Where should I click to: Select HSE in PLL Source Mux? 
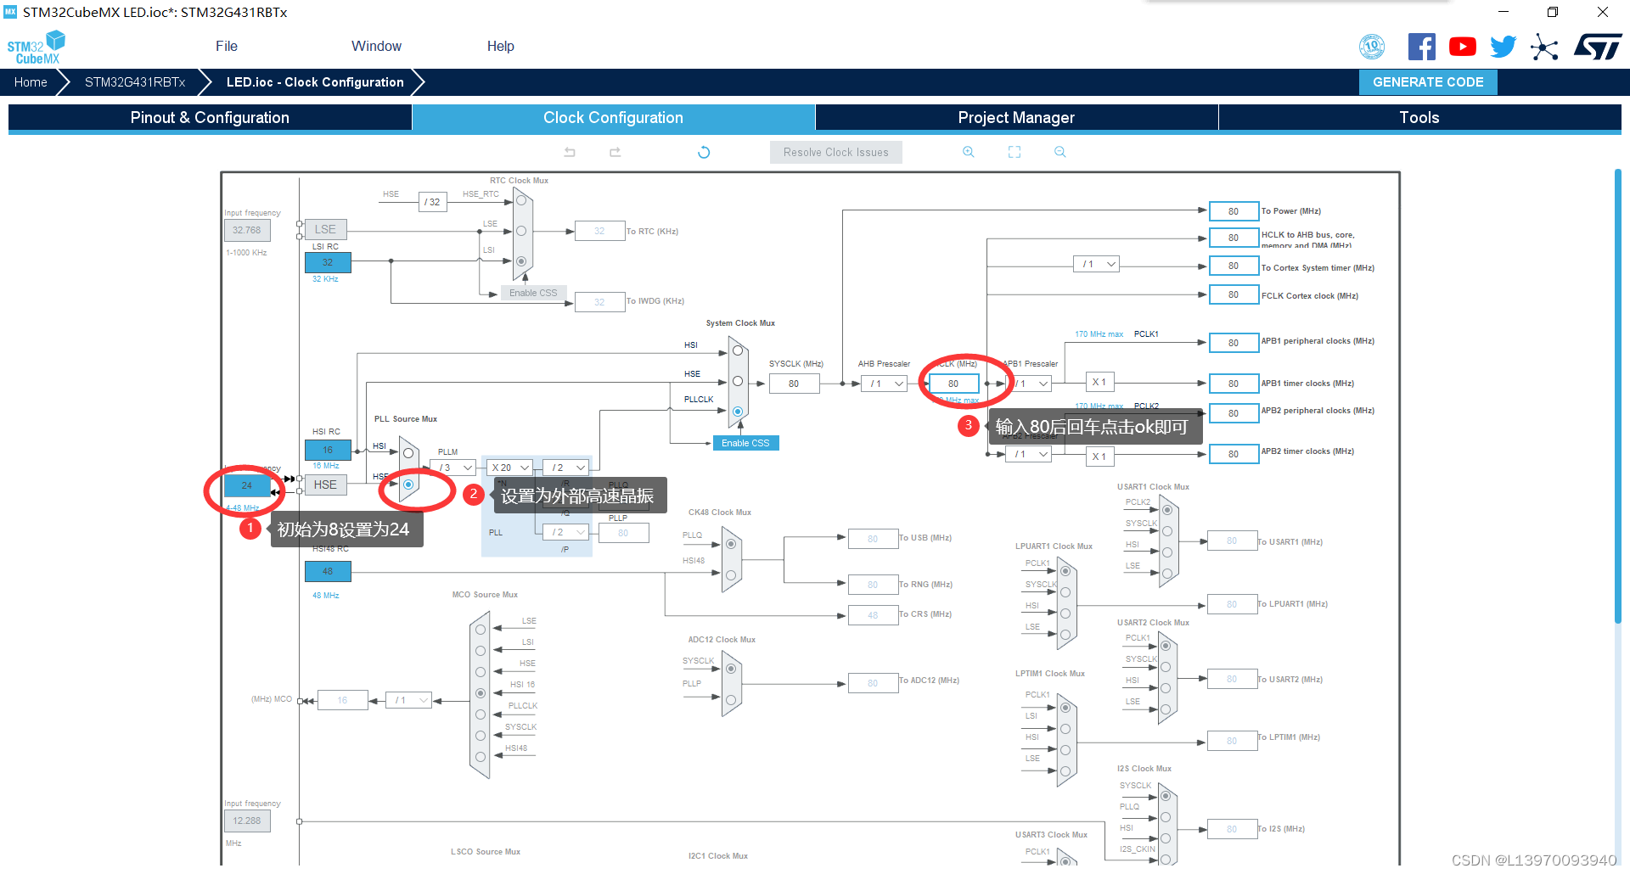(x=408, y=485)
